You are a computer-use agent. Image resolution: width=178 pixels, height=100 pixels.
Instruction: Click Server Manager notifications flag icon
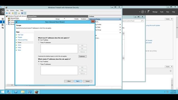[149, 12]
